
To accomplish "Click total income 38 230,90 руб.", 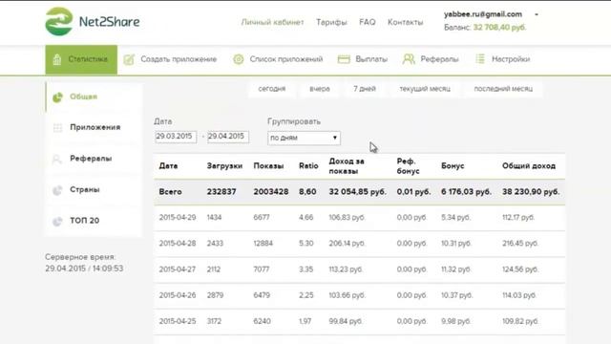I will pos(531,192).
